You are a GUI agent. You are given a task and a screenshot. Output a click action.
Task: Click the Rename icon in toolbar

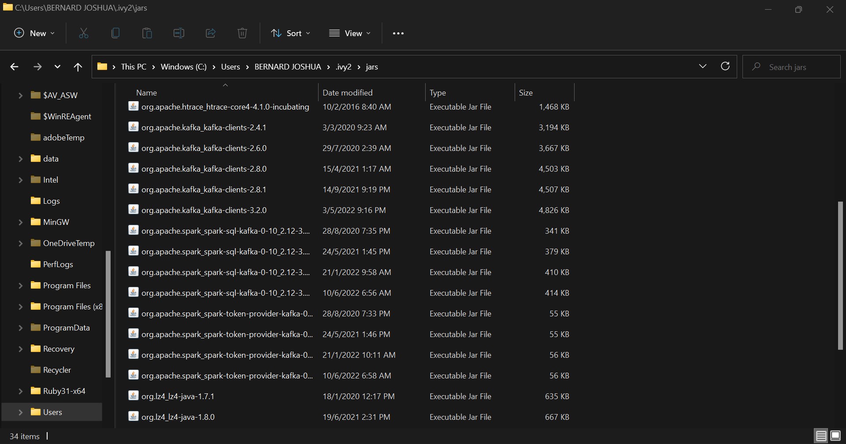tap(179, 33)
